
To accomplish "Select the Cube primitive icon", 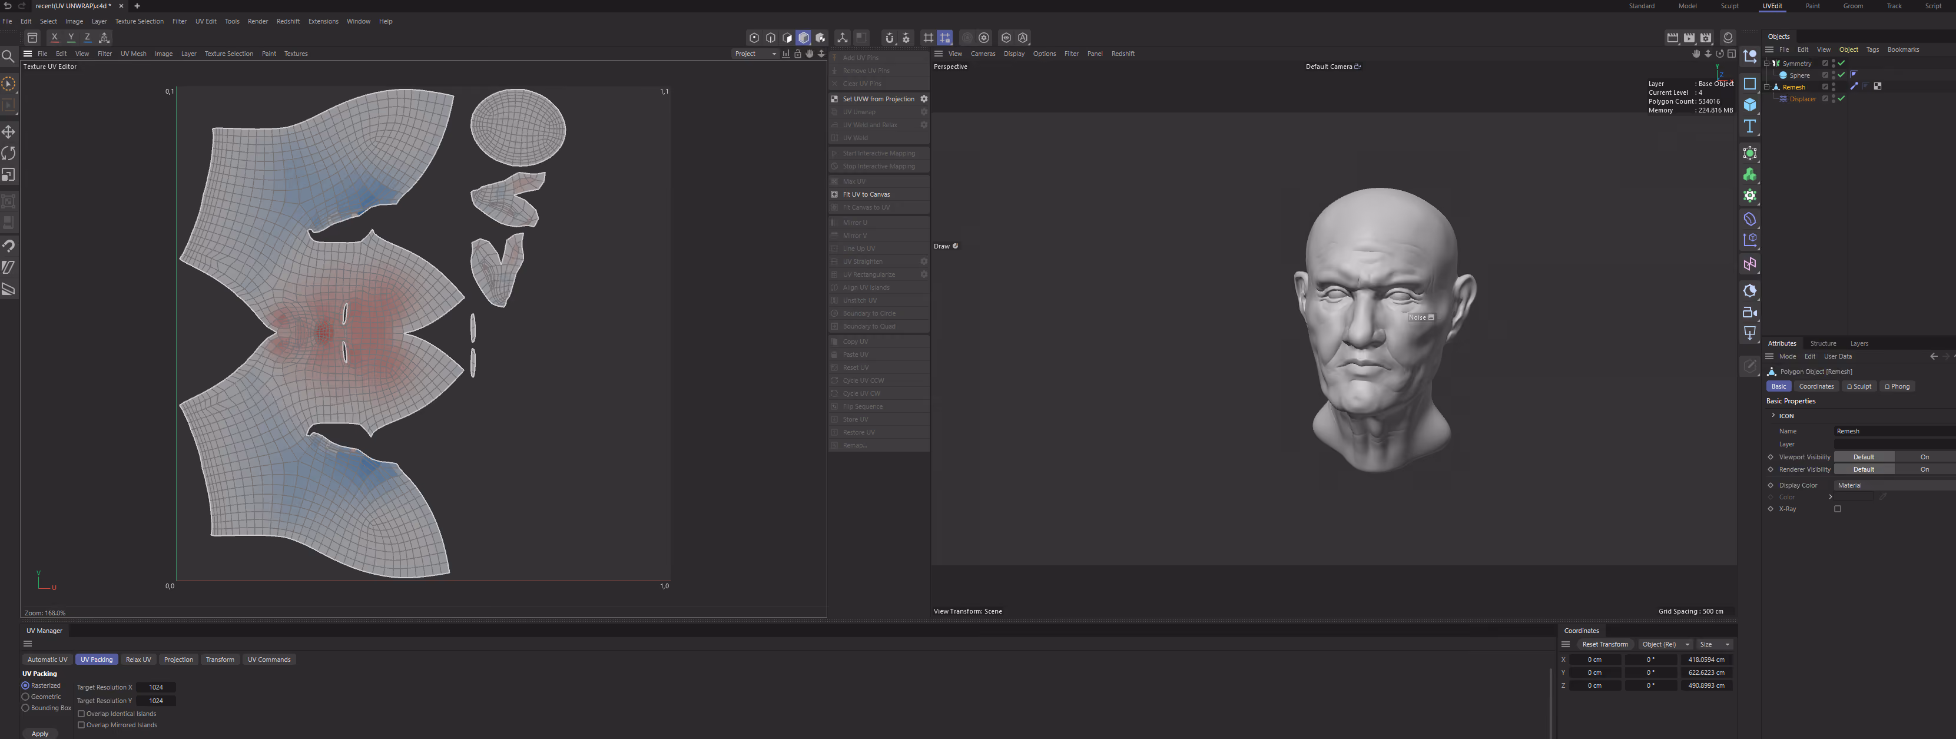I will click(1751, 105).
